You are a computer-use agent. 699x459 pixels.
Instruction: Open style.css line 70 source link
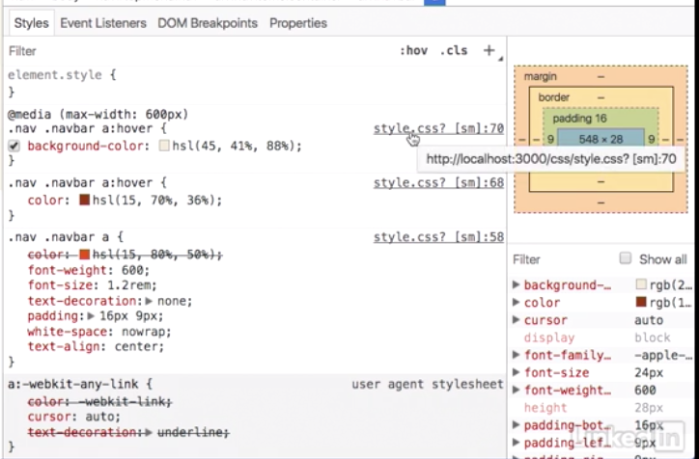pos(438,128)
